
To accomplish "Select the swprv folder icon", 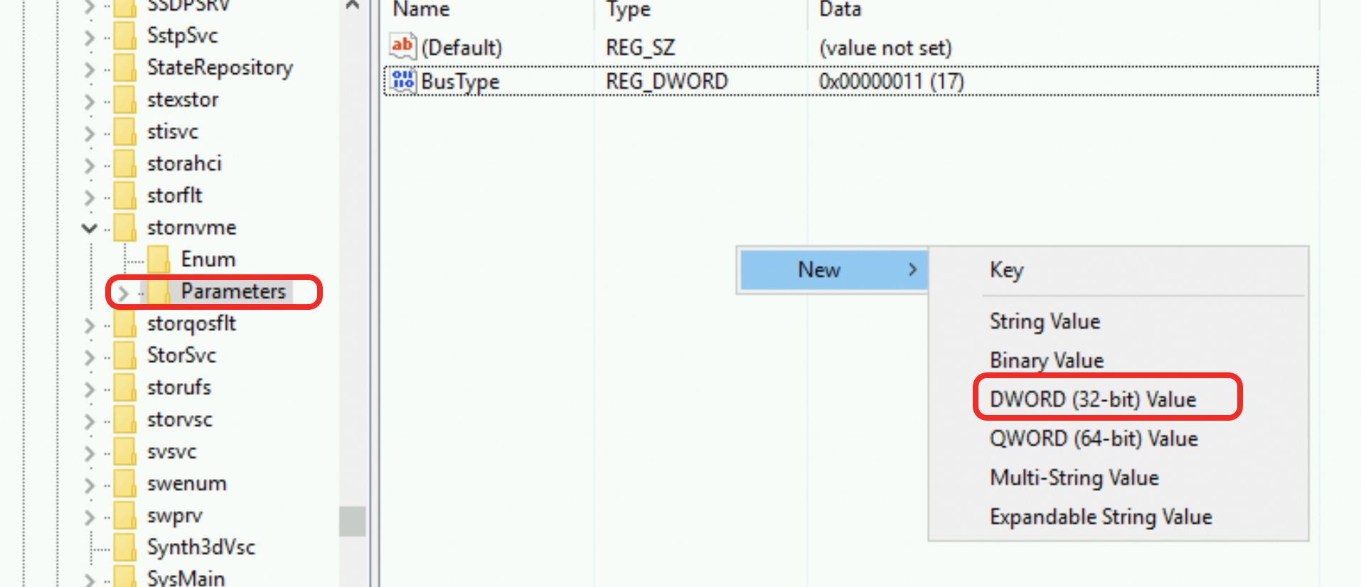I will tap(125, 515).
